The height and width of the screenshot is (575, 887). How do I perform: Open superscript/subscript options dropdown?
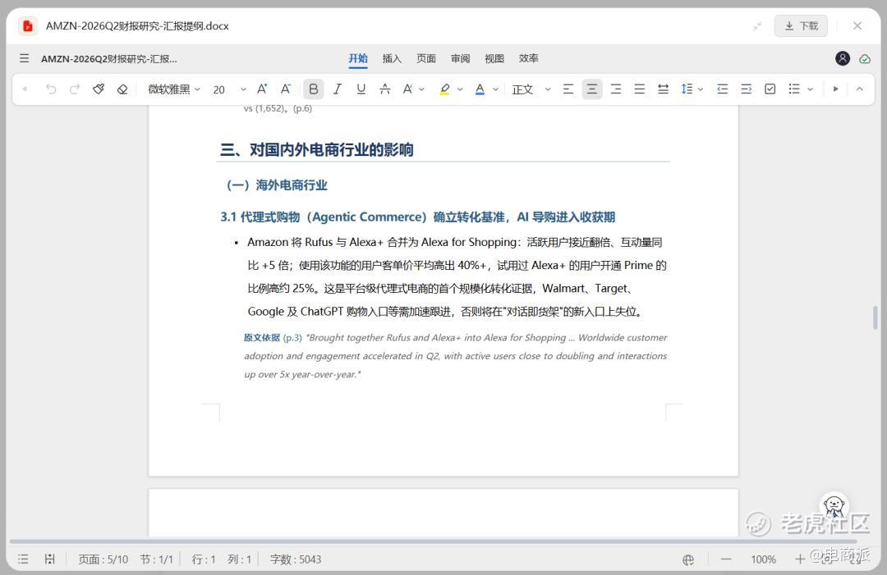(421, 89)
